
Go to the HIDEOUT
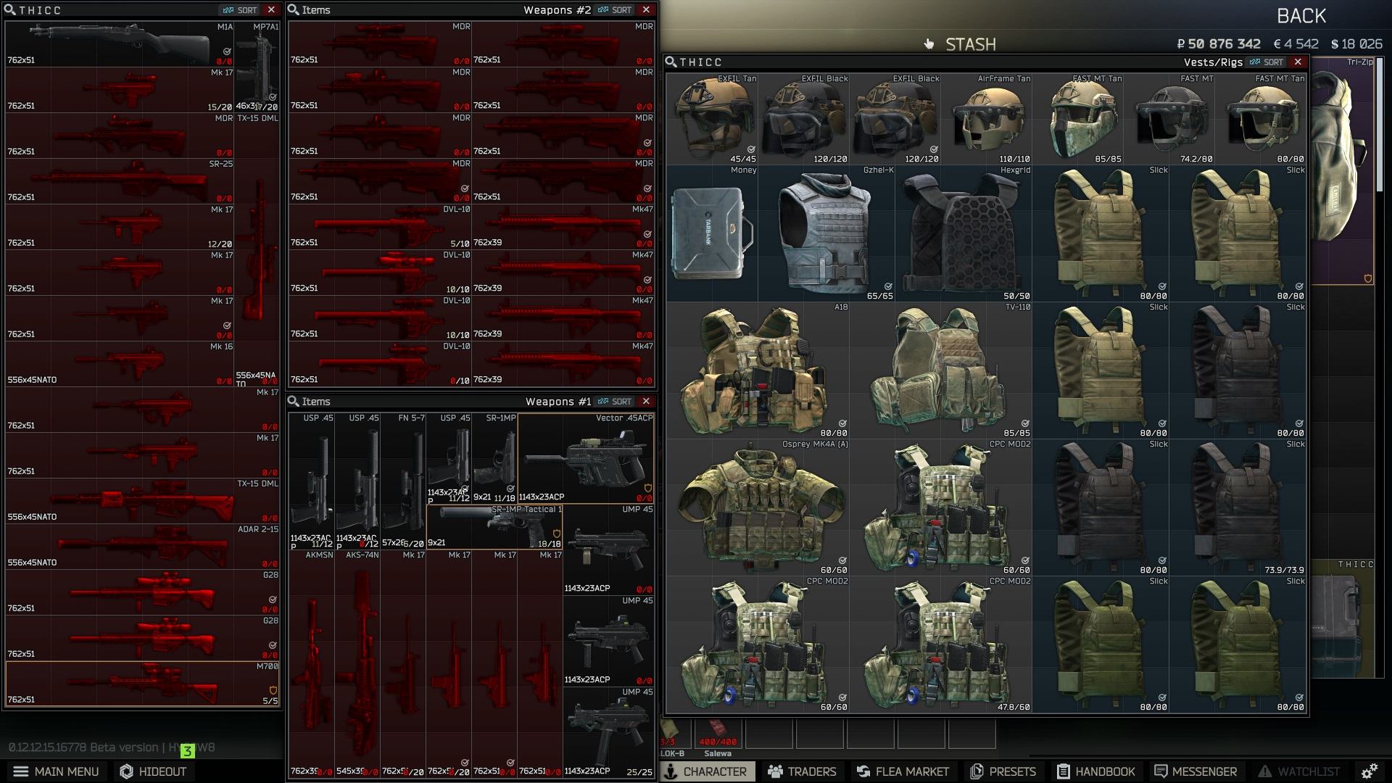pyautogui.click(x=153, y=771)
